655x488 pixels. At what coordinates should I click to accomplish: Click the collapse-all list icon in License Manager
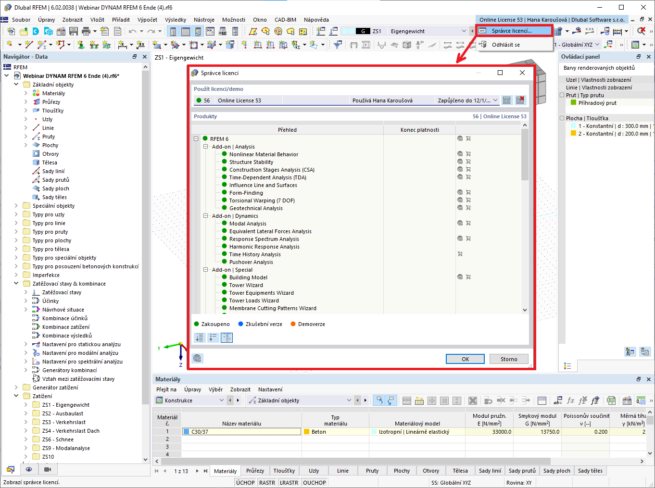coord(213,338)
